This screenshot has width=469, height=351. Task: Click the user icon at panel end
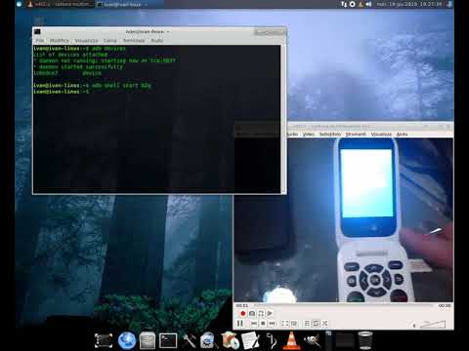coord(449,4)
